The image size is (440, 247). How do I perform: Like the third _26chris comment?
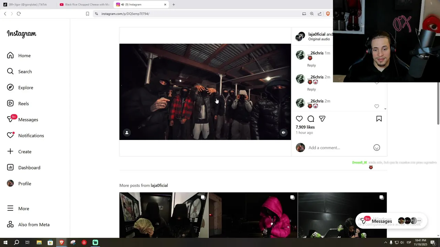click(x=377, y=106)
